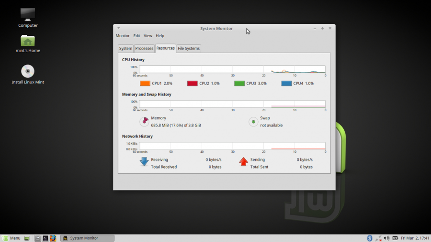The image size is (431, 242).
Task: Click the blue Receiving arrow icon
Action: coord(144,161)
